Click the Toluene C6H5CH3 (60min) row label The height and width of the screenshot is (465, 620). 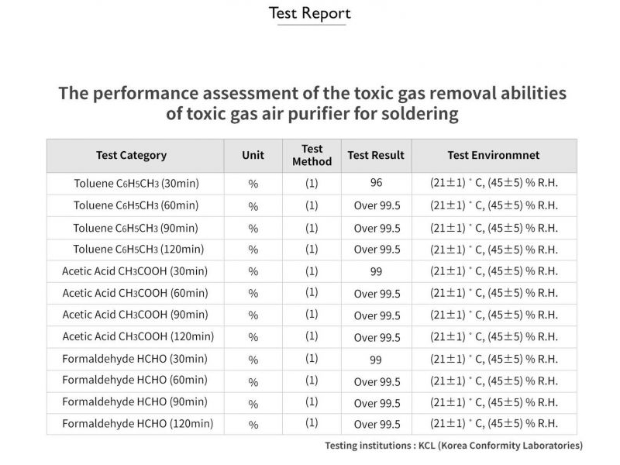[136, 205]
